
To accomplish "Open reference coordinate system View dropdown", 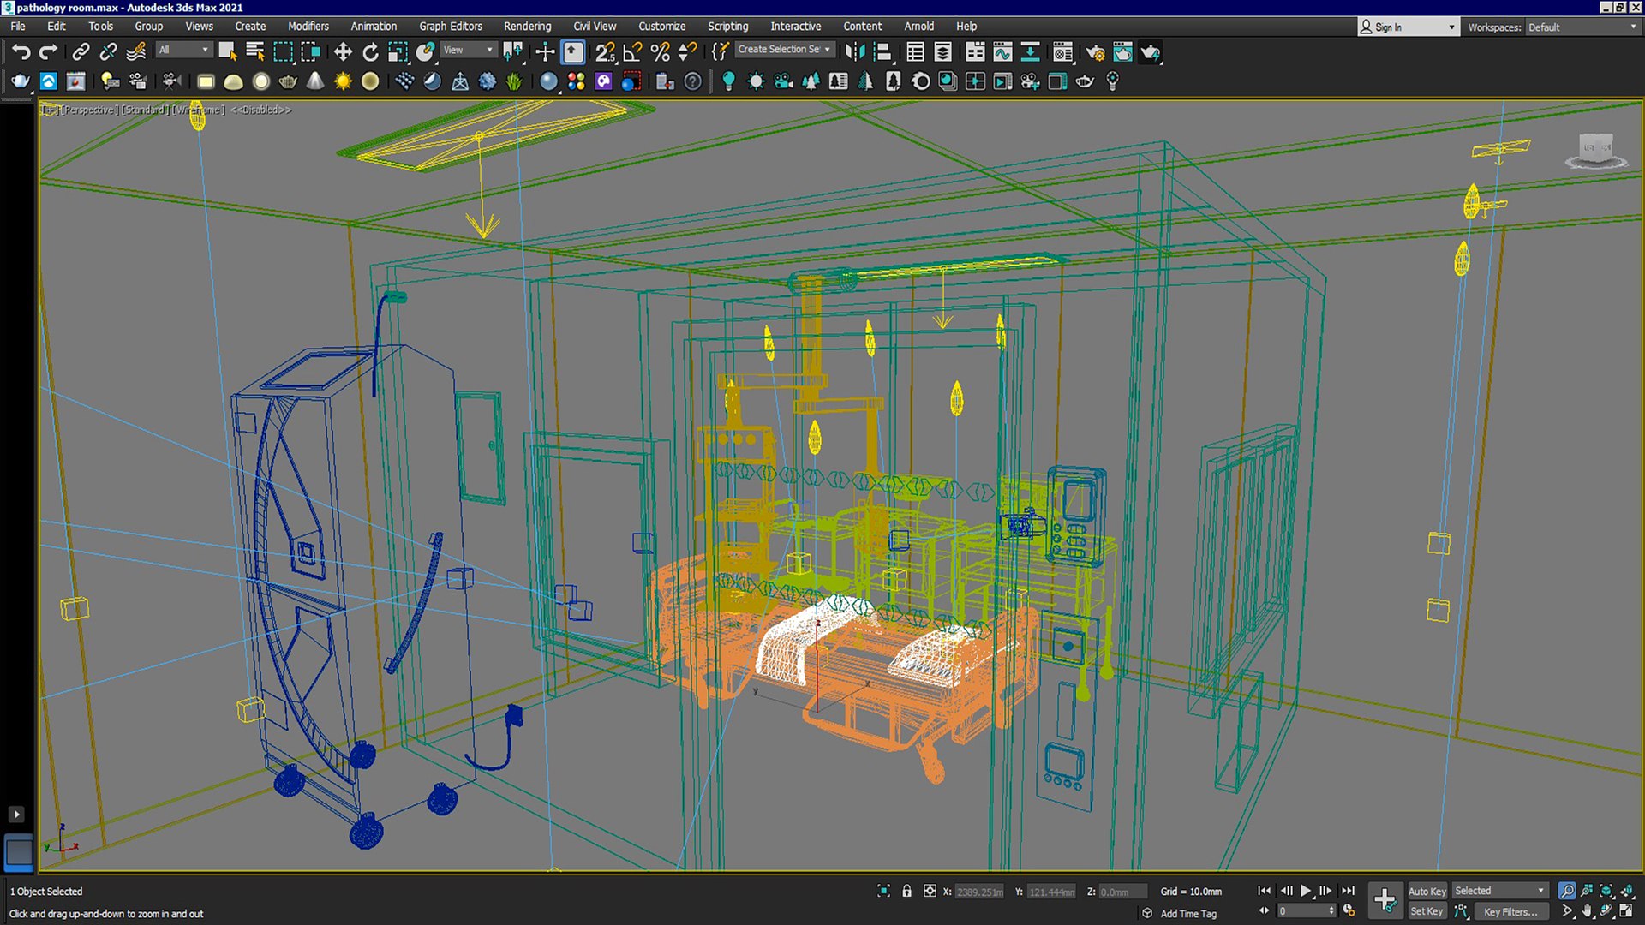I will pyautogui.click(x=467, y=50).
